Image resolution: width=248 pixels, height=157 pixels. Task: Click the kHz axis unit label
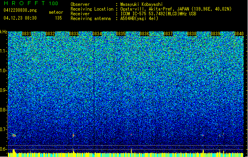coord(4,32)
